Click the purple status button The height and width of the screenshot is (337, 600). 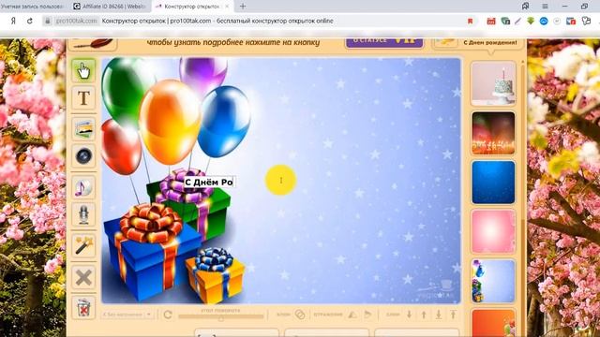pyautogui.click(x=384, y=42)
